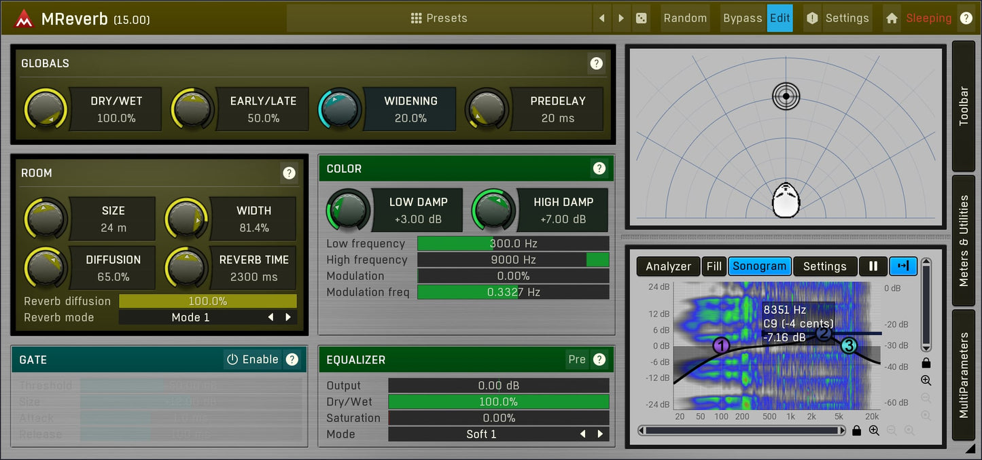The image size is (982, 460).
Task: Click the lock icon beside the dB scrollbar
Action: click(x=926, y=363)
